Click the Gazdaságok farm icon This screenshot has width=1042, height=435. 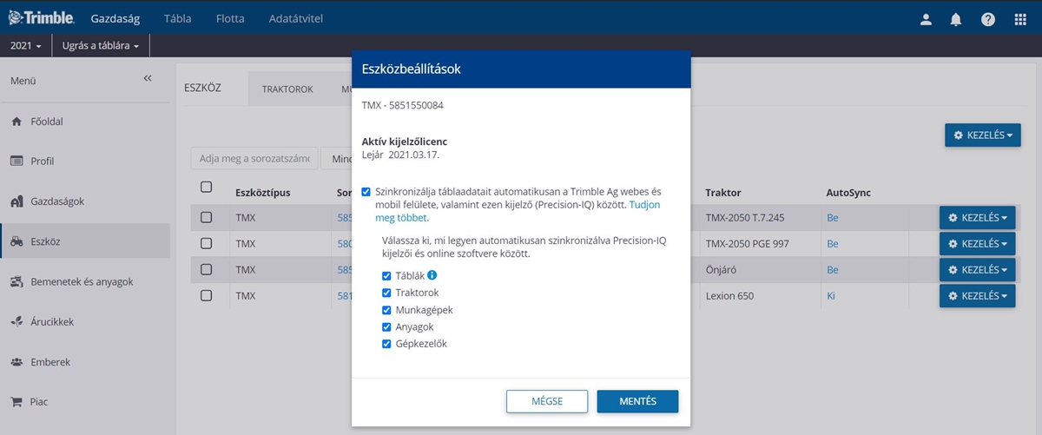(x=16, y=201)
